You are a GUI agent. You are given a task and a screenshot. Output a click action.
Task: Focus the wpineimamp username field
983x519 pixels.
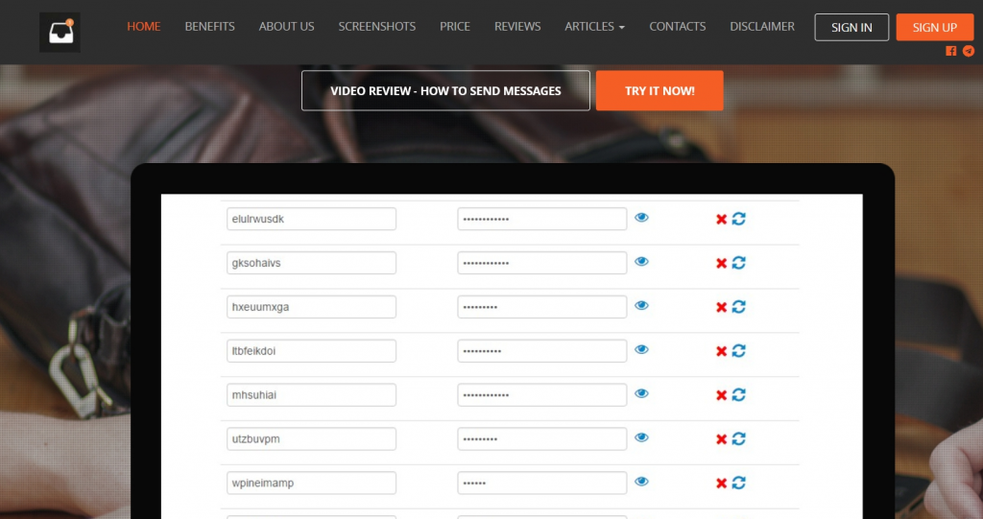tap(312, 482)
